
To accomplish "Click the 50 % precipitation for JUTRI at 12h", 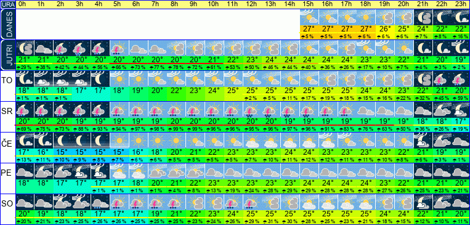I will pos(252,68).
